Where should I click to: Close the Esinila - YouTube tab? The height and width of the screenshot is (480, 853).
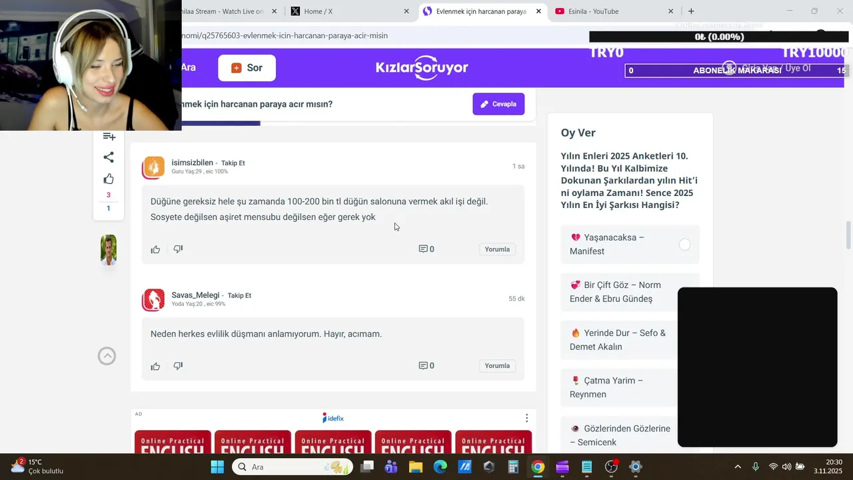coord(670,11)
